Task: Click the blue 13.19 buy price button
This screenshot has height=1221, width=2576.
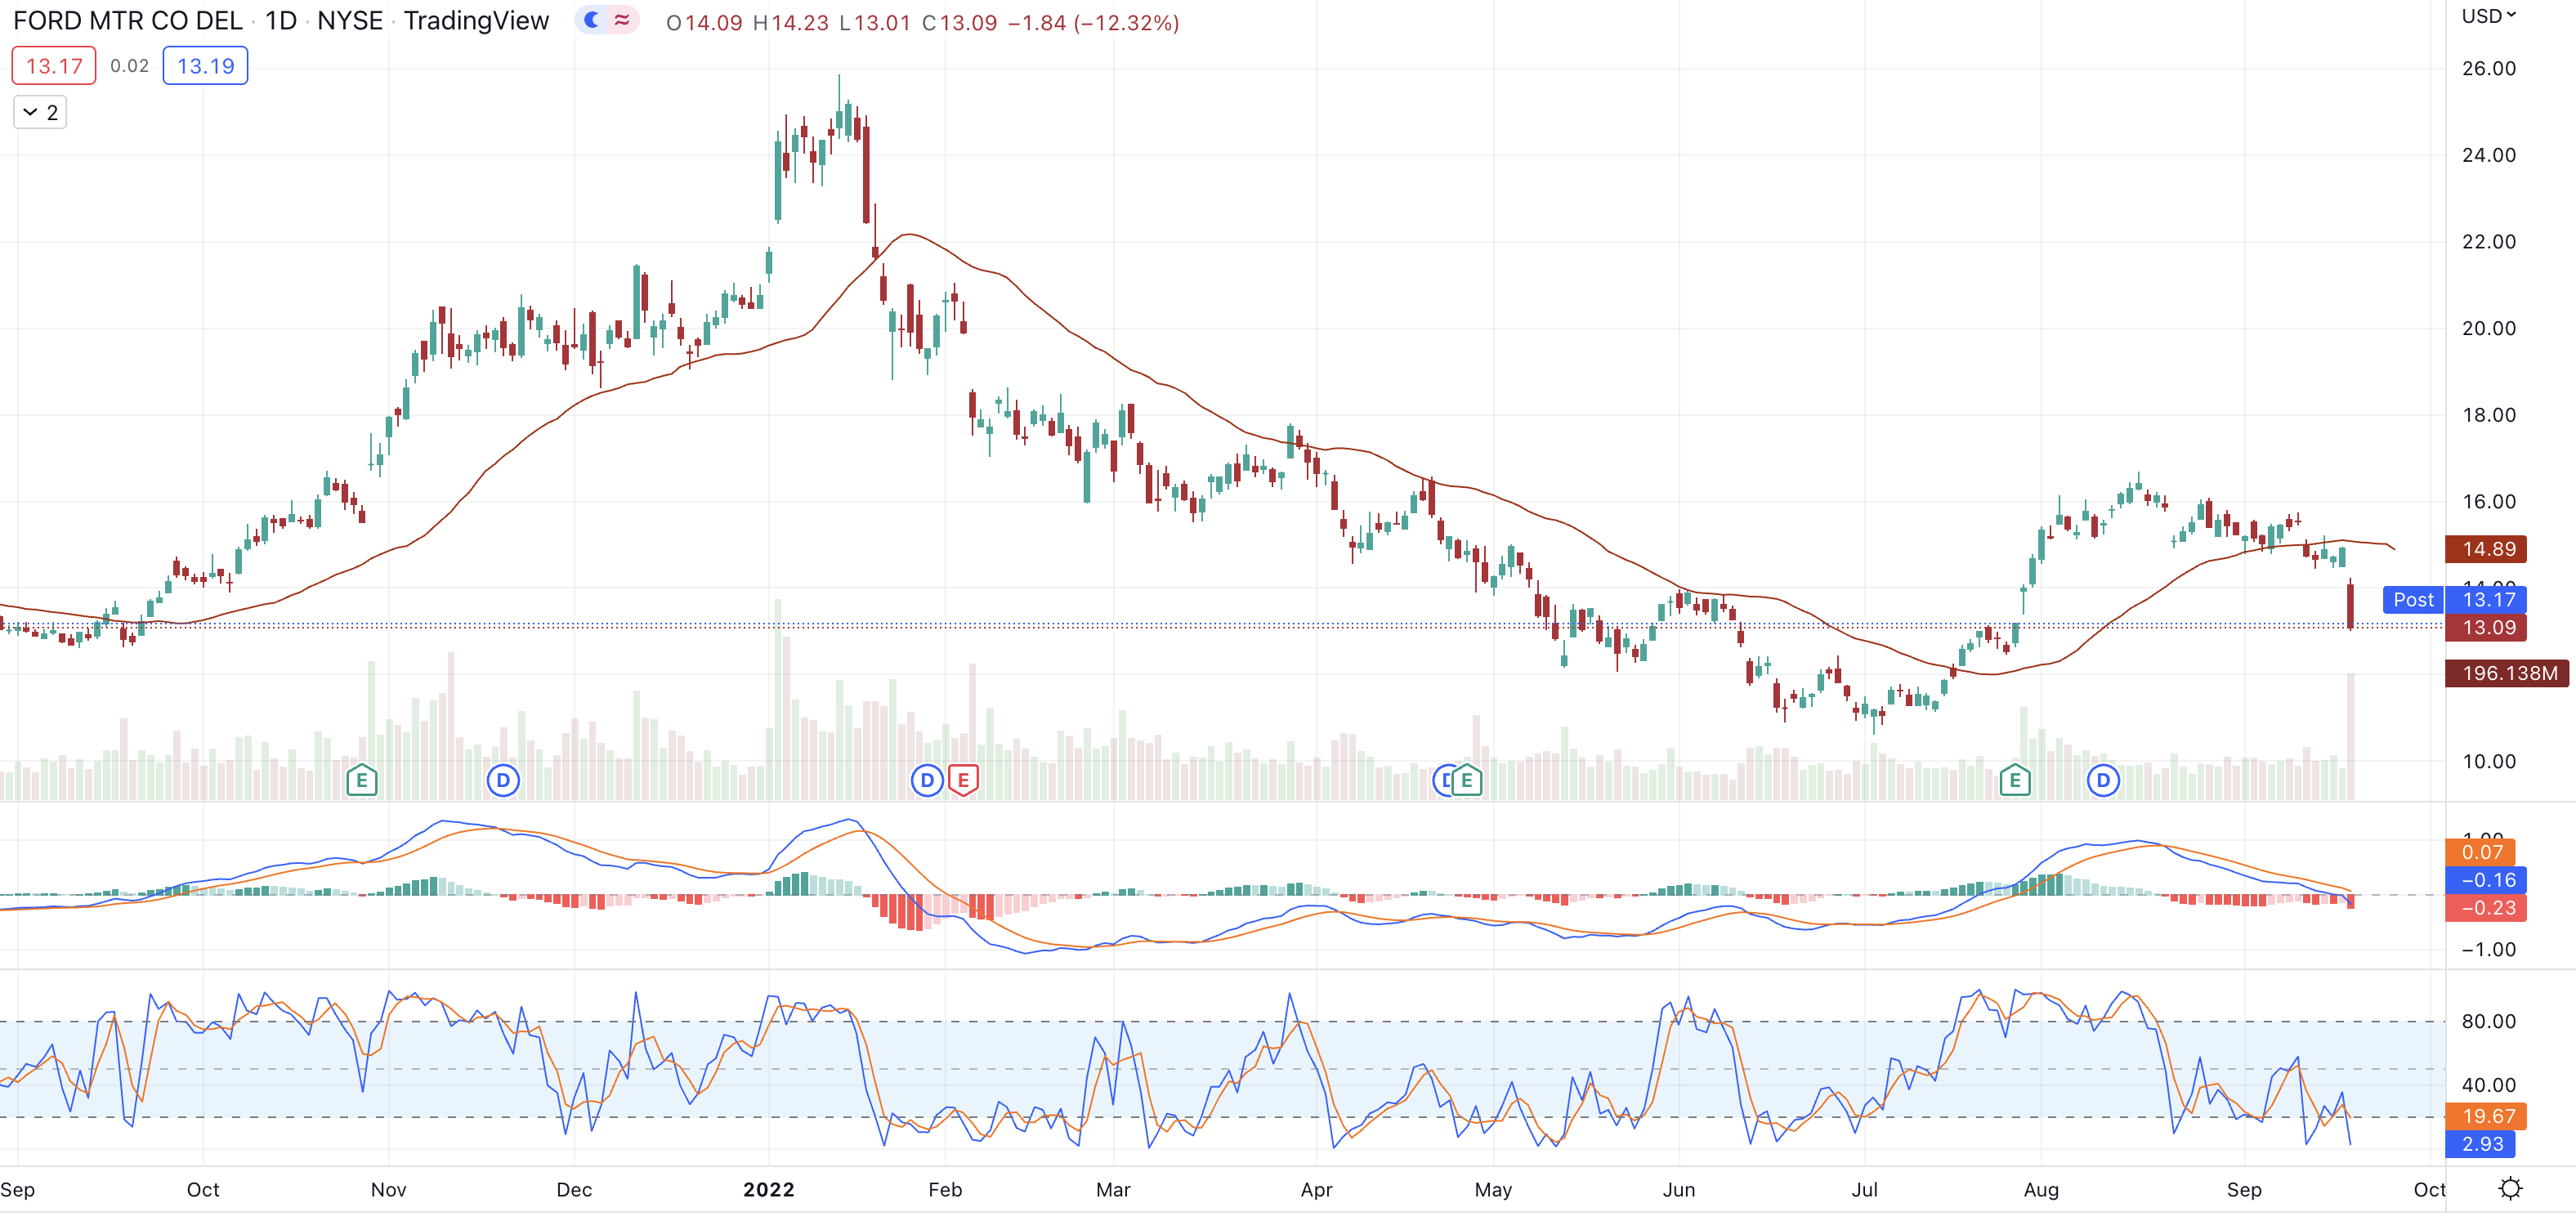Action: pos(205,66)
